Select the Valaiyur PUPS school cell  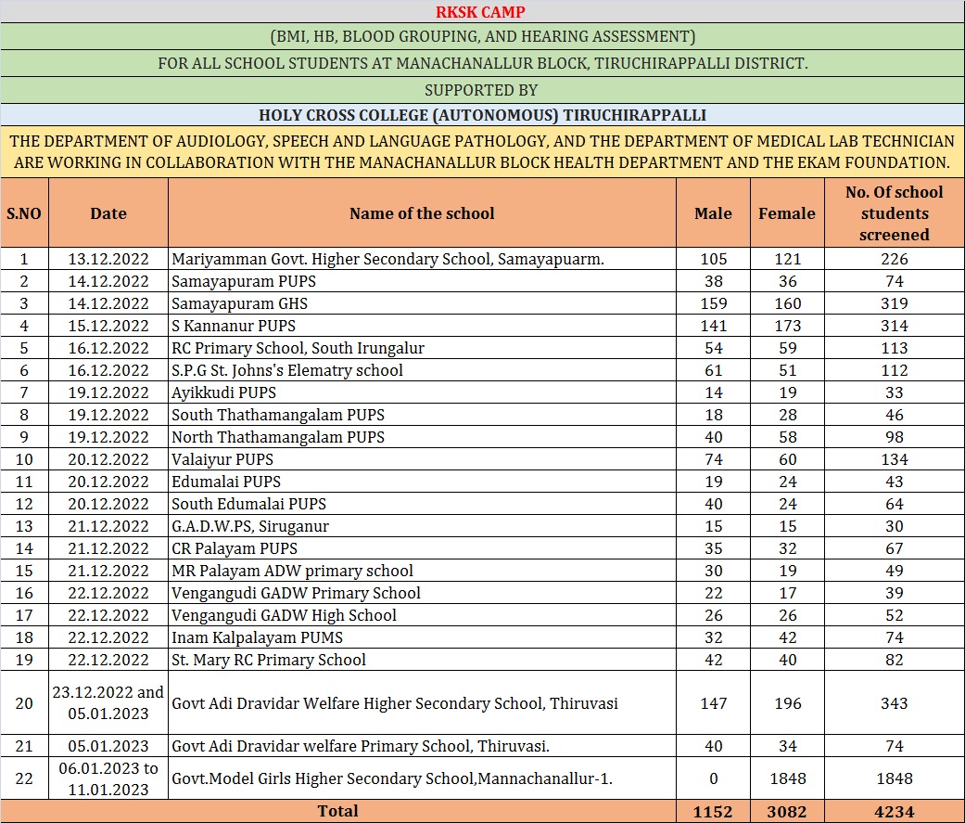click(222, 459)
